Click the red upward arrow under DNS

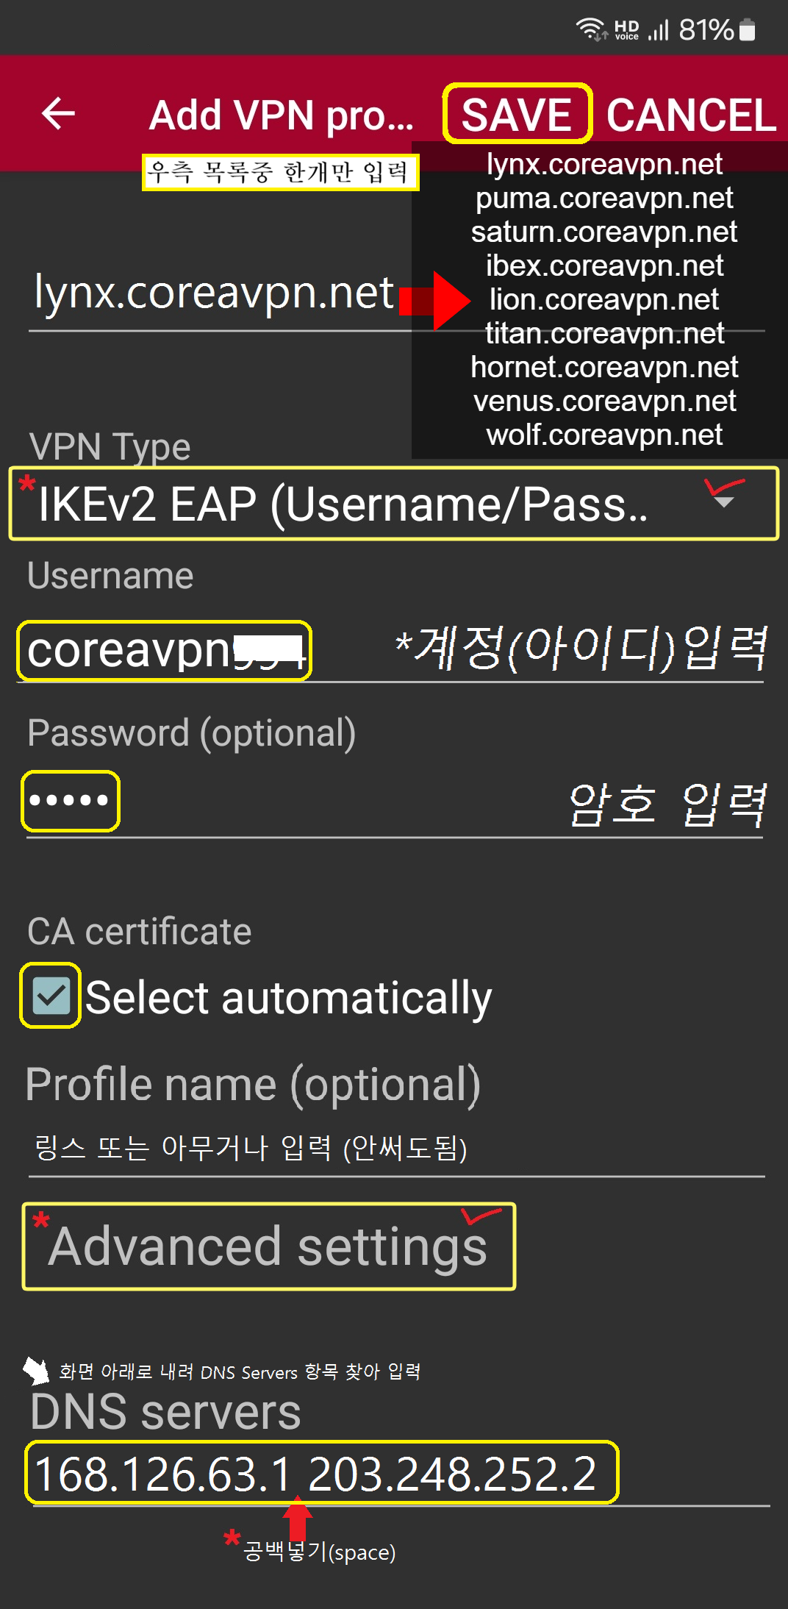pyautogui.click(x=298, y=1517)
